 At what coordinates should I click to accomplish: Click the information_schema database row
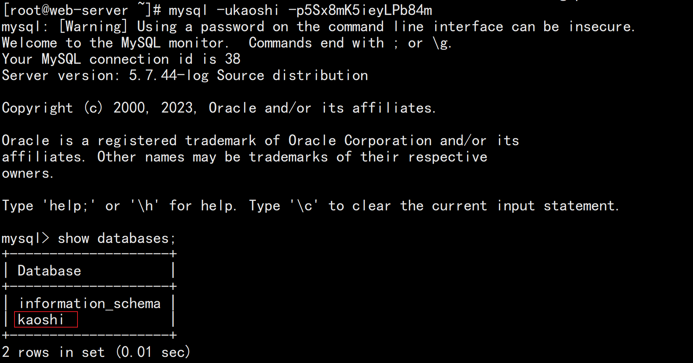[89, 303]
